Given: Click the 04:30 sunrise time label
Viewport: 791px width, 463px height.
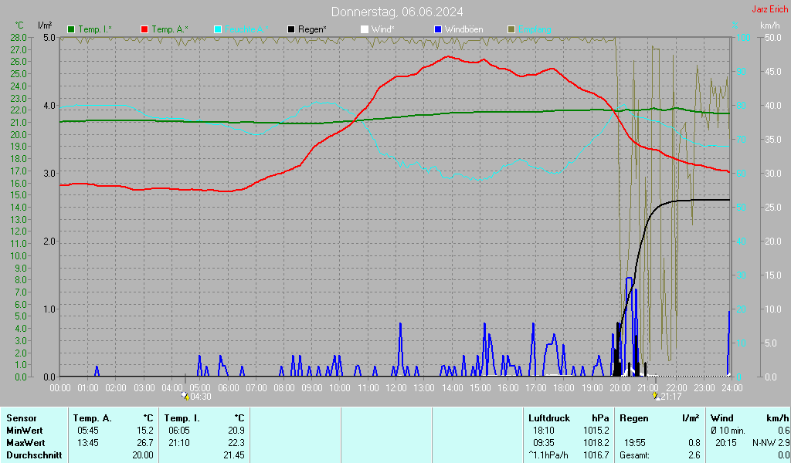Looking at the screenshot, I should [201, 397].
